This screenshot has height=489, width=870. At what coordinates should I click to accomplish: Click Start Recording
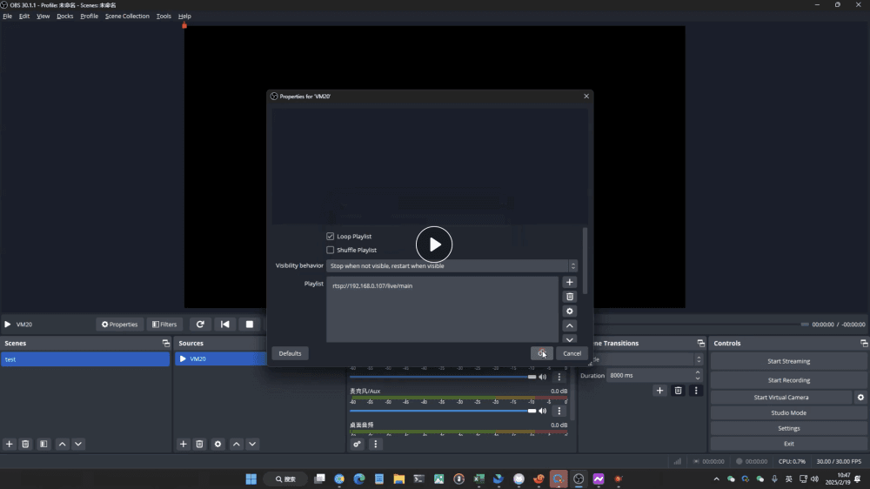point(788,380)
